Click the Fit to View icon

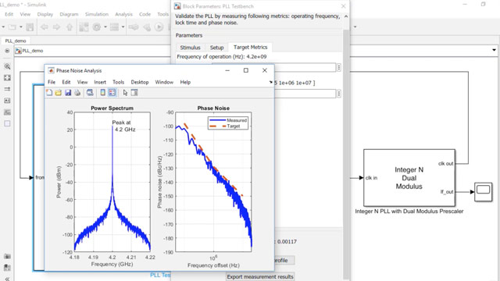7,78
